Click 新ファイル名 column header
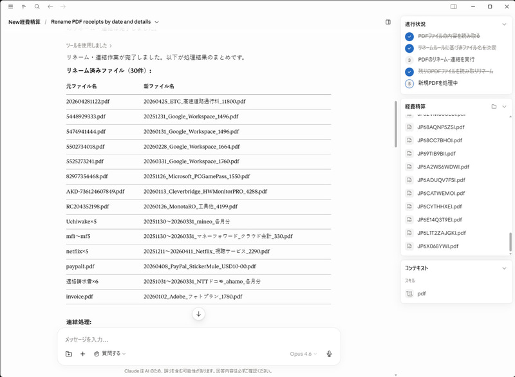 click(x=158, y=86)
